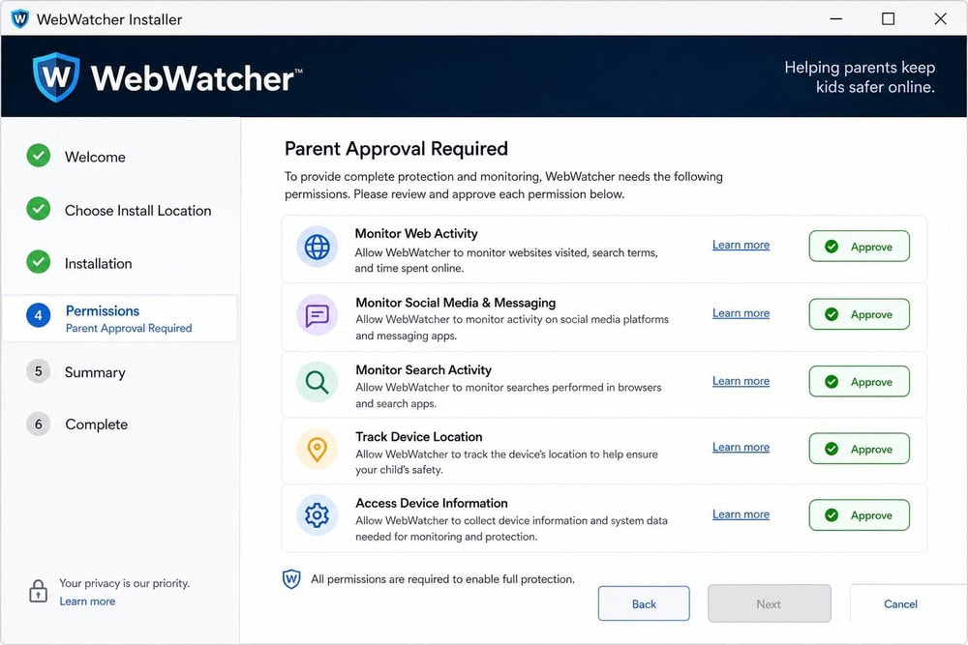The image size is (968, 645).
Task: Approve Track Device Location permission
Action: pyautogui.click(x=860, y=449)
